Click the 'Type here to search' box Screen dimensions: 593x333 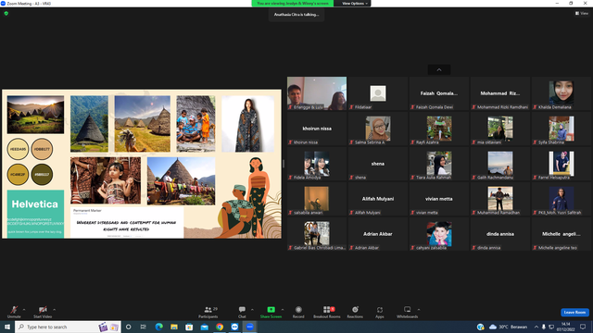68,327
